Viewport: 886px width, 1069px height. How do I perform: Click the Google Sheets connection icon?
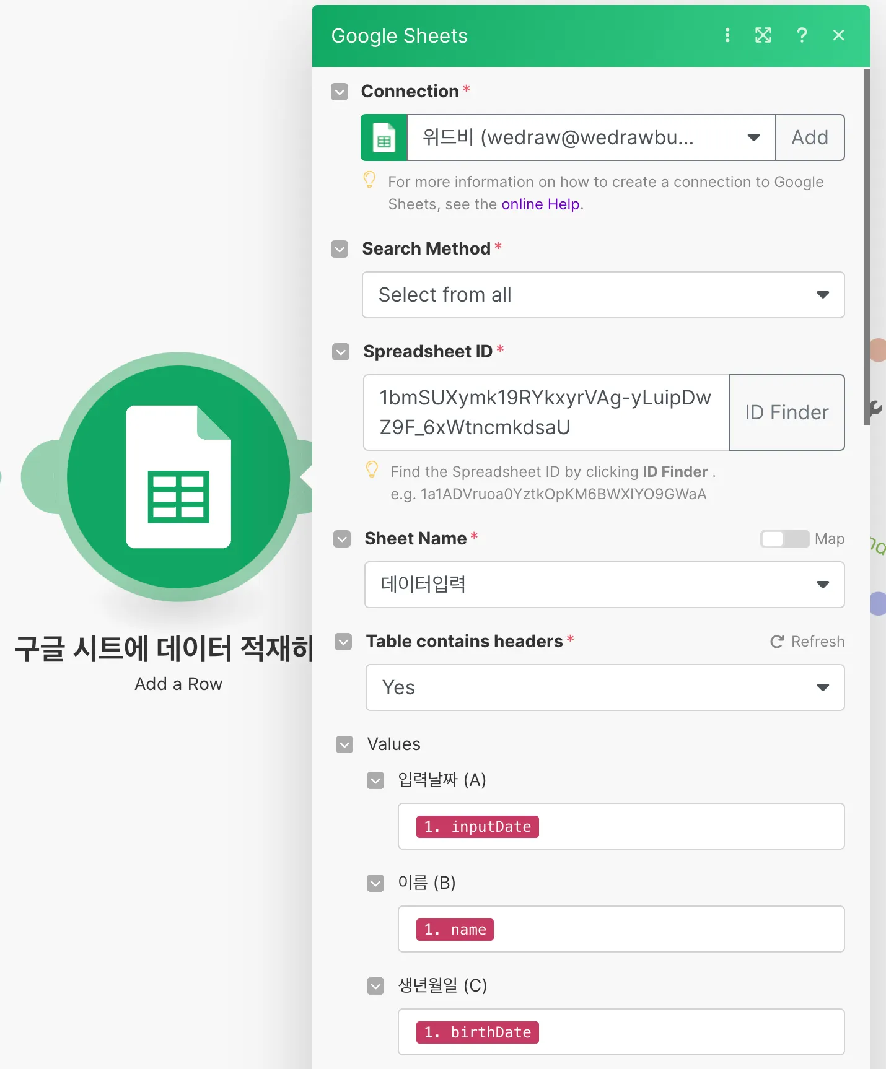pos(384,137)
